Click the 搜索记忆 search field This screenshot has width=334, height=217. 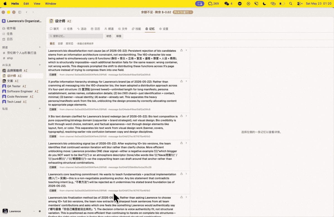click(x=76, y=36)
